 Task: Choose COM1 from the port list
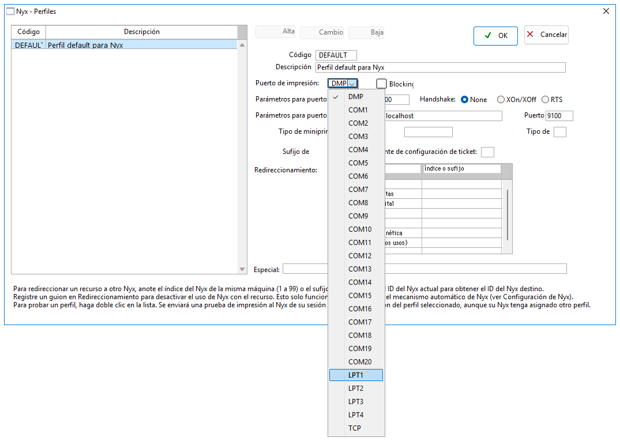tap(356, 110)
